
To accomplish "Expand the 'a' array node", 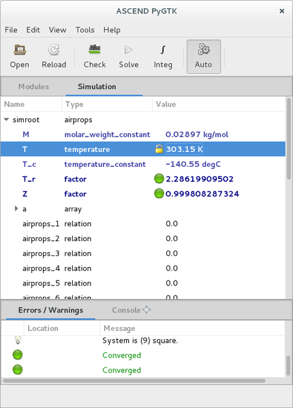I will [16, 208].
